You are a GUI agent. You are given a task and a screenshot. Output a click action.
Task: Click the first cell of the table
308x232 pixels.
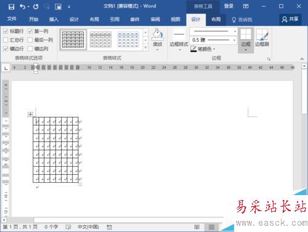(36, 121)
